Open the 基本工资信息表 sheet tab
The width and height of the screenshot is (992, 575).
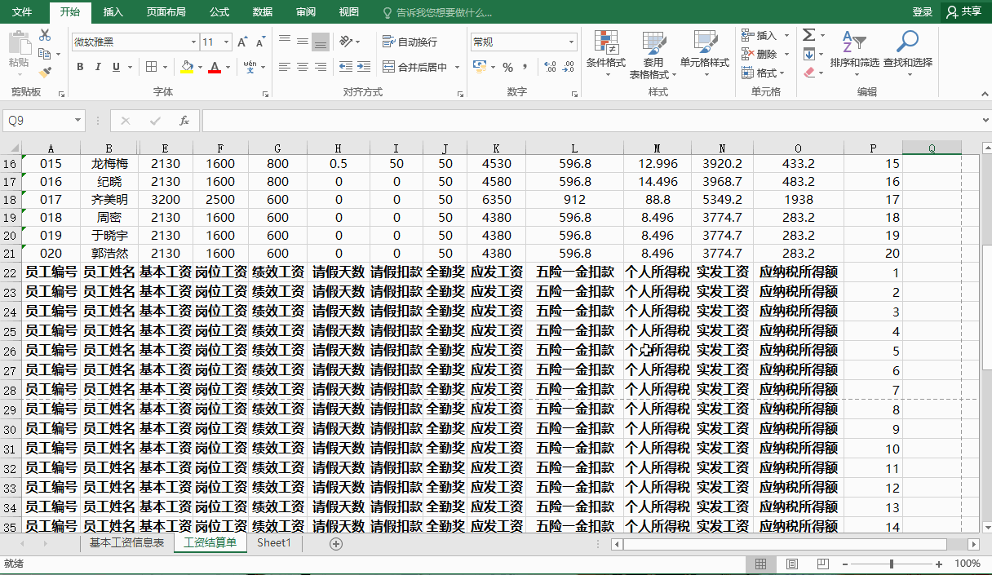point(126,543)
